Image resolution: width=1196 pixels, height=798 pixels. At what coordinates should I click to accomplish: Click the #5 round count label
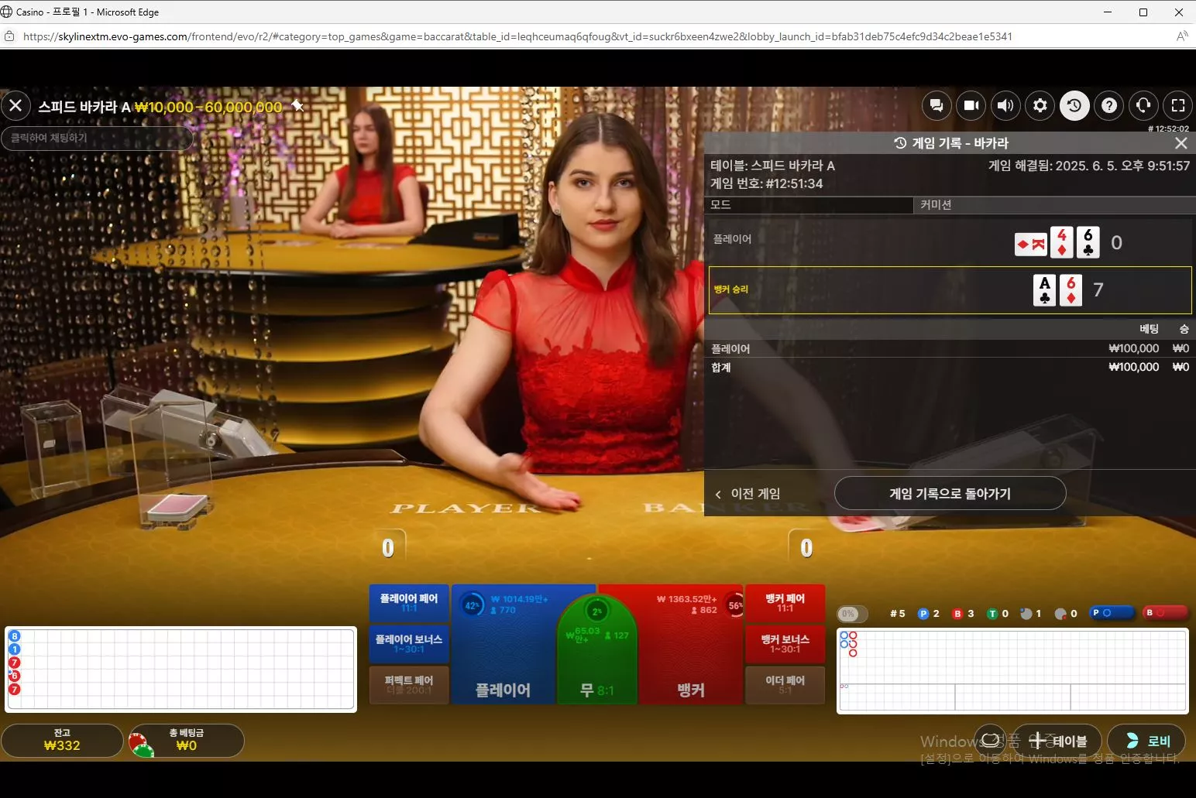(897, 614)
